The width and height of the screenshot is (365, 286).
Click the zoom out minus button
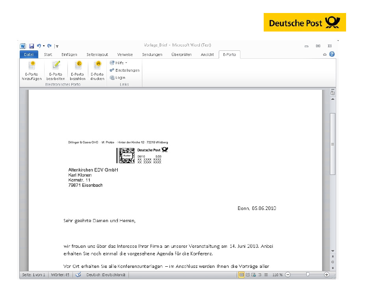pyautogui.click(x=288, y=275)
